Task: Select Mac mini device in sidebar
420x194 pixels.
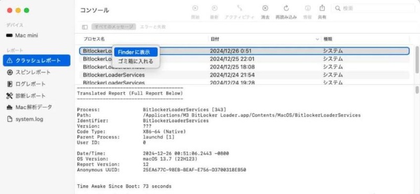Action: 37,35
